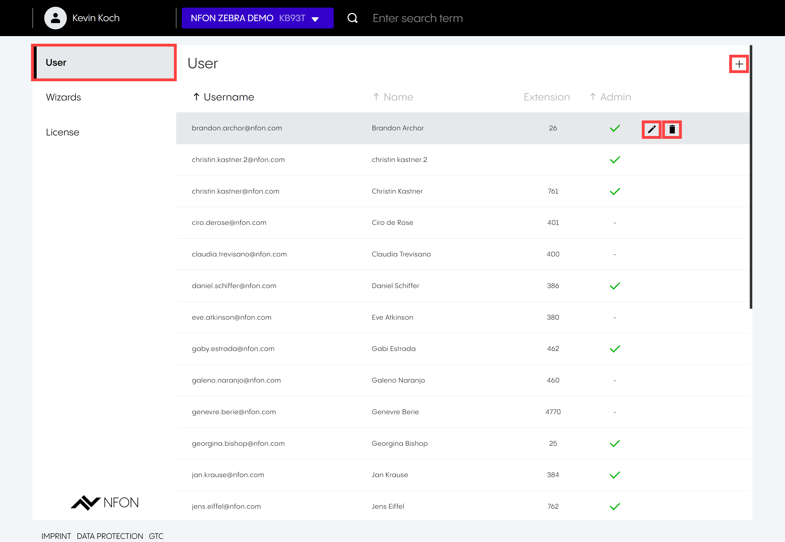Open the NFON ZEBRA DEMO account dropdown
785x542 pixels.
257,18
